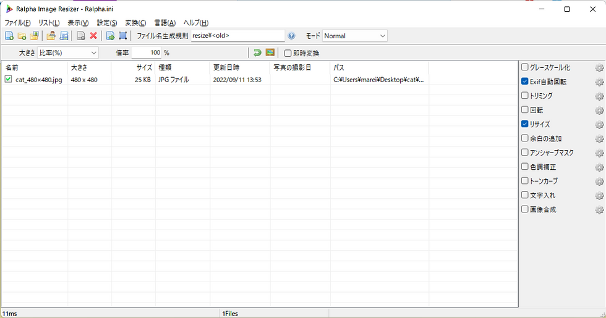Sort list by パス column header

pyautogui.click(x=380, y=67)
